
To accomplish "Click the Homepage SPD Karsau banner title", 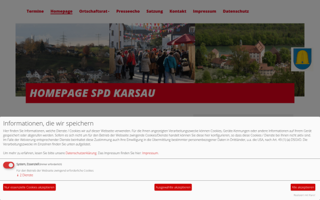I will pos(92,93).
